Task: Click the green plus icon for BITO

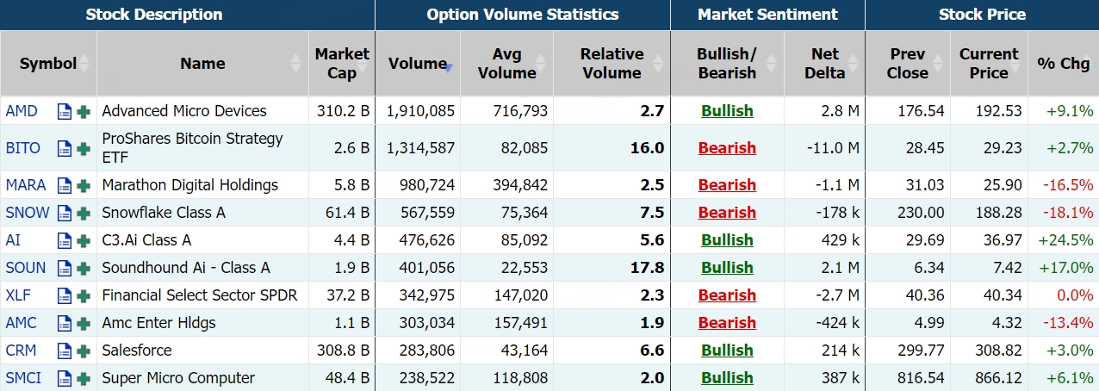Action: (x=84, y=148)
